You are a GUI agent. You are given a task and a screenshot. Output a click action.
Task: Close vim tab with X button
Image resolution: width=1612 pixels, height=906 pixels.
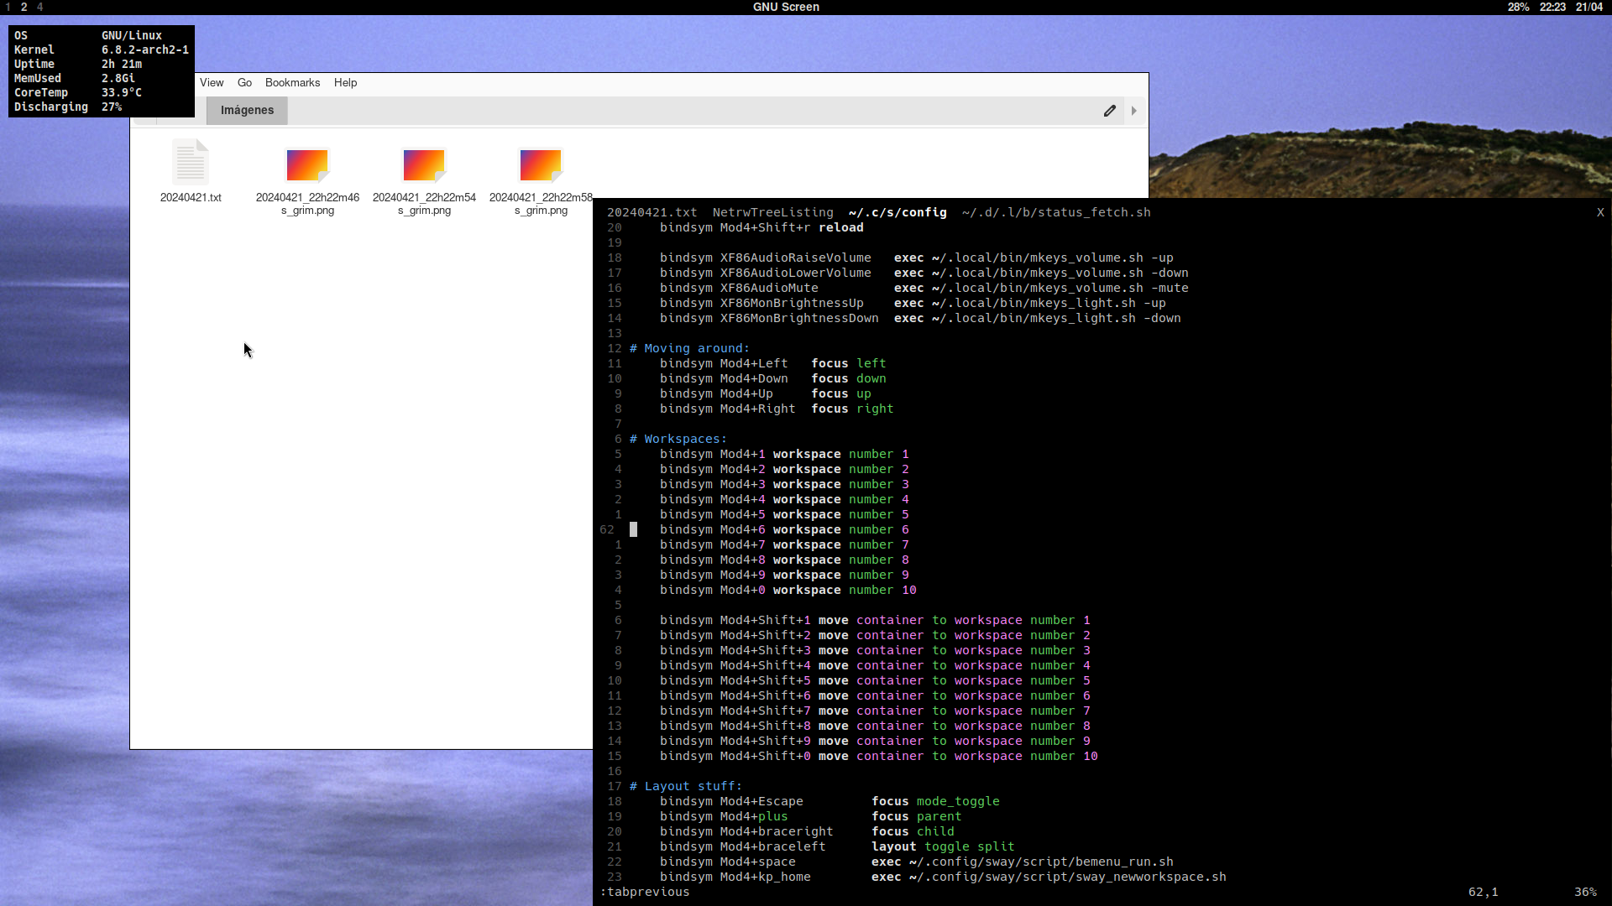coord(1599,213)
